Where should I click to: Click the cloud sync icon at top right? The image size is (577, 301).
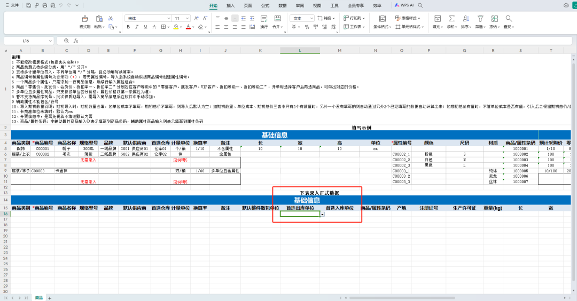tap(566, 5)
